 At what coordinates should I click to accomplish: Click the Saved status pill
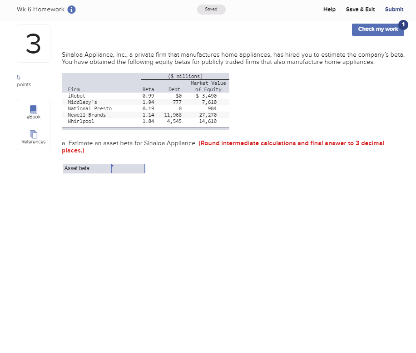(211, 9)
